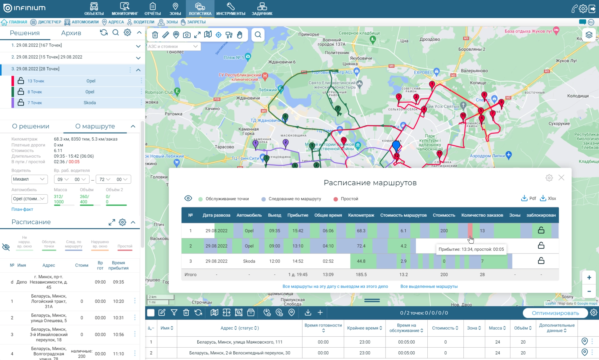Click the camera snapshot icon on map
This screenshot has width=599, height=360.
(187, 35)
